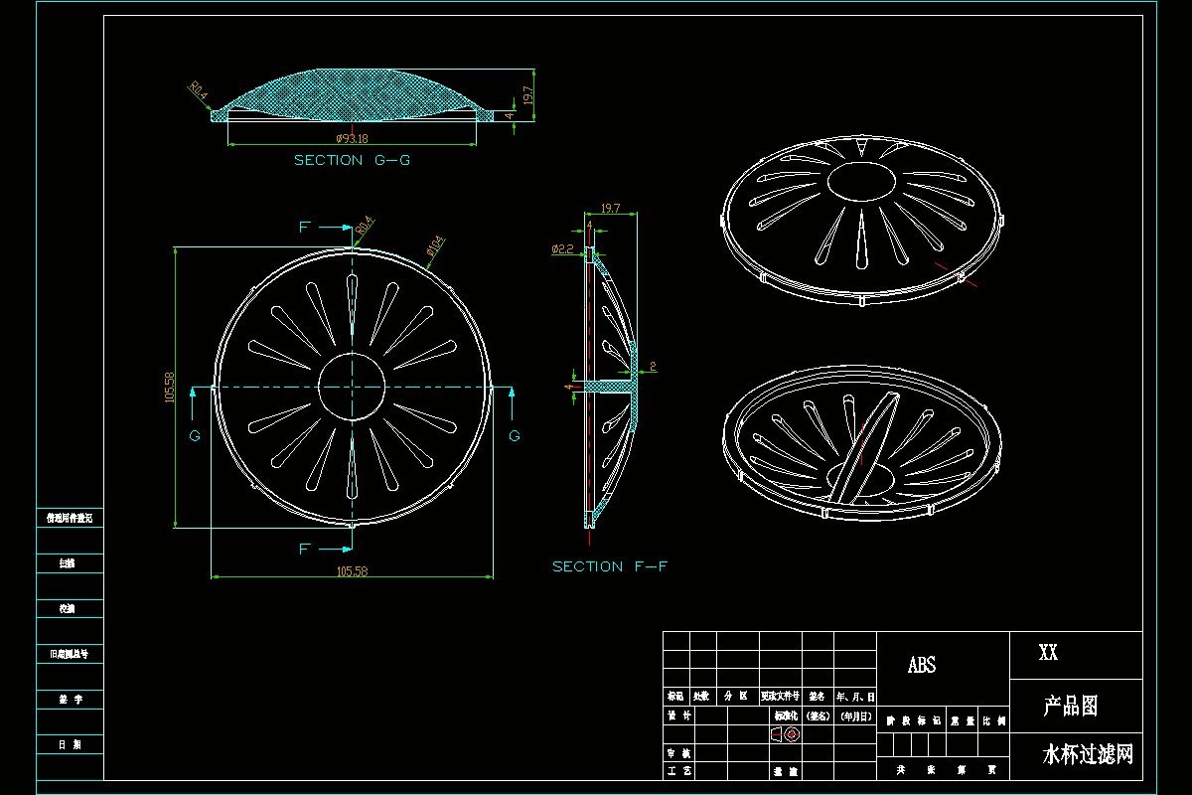Click the '标记' title block cell
Viewport: 1192px width, 795px height.
(676, 697)
